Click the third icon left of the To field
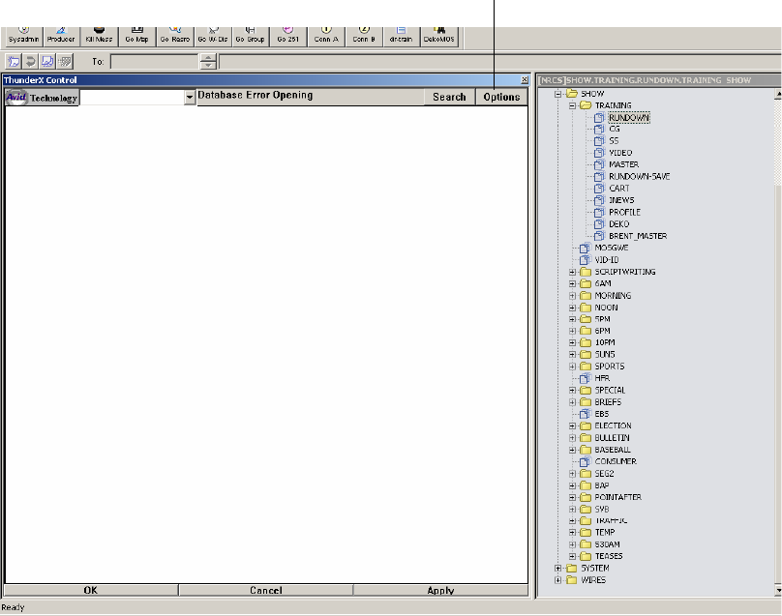 tap(47, 61)
